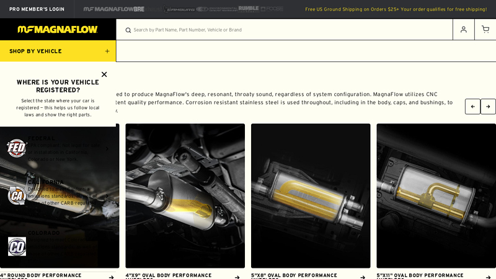Go to previous carousel slide arrow
The width and height of the screenshot is (496, 279).
tap(472, 107)
